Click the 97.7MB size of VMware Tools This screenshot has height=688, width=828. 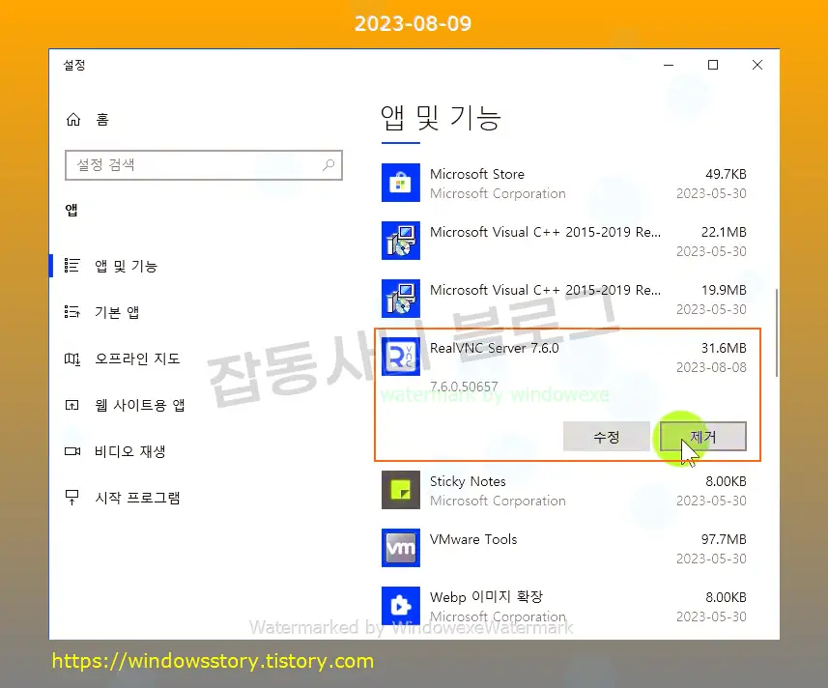pos(724,539)
